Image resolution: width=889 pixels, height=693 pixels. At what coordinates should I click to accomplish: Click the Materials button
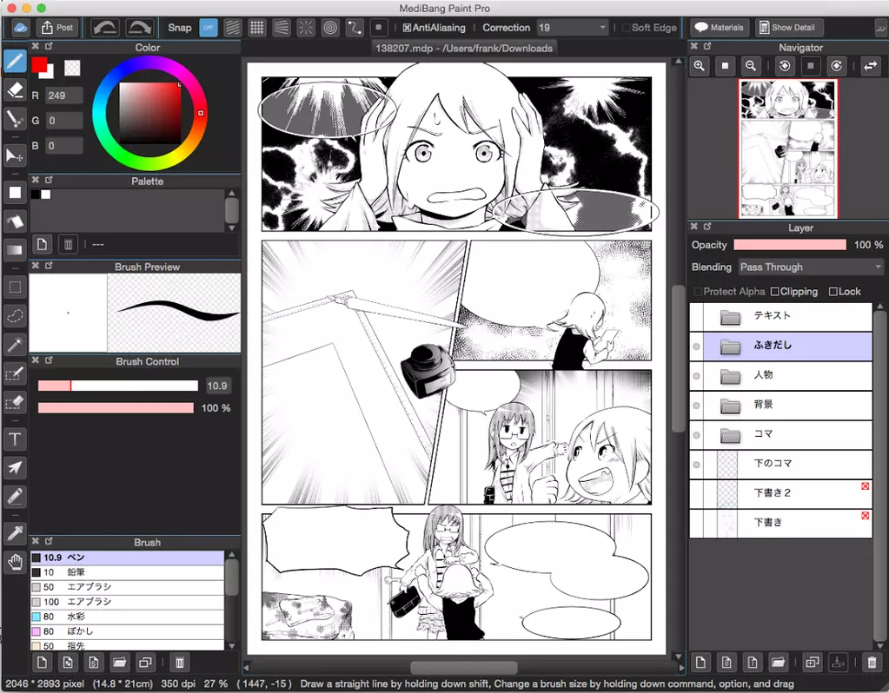coord(720,27)
